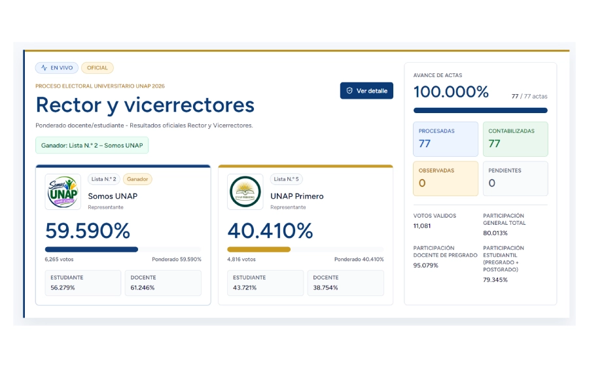Click the Proceso Electoral Universitario UNAP 2026 label
Screen dimensions: 589x368
click(100, 86)
